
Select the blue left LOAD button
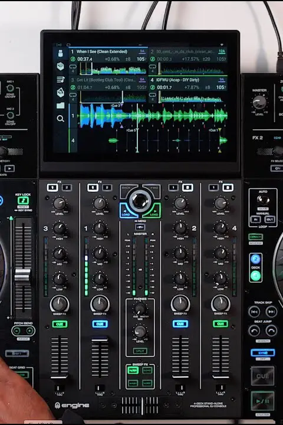[127, 211]
